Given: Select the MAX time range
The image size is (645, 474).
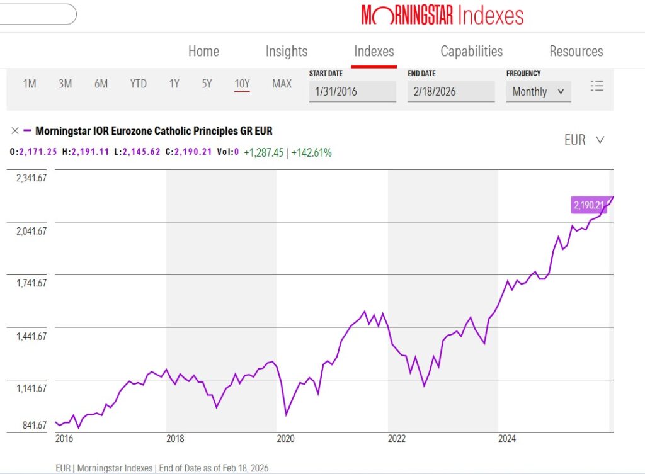Looking at the screenshot, I should (282, 84).
